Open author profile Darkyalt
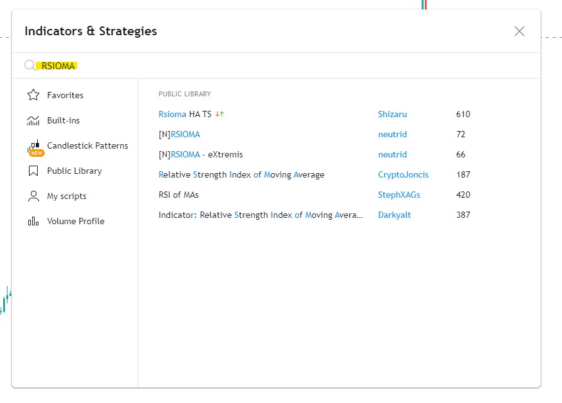This screenshot has height=403, width=562. point(394,215)
